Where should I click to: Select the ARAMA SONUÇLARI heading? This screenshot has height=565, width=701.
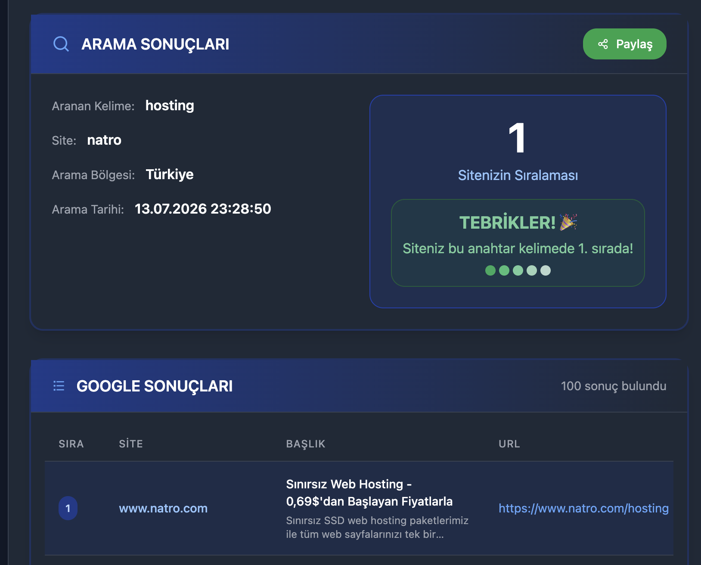tap(155, 44)
